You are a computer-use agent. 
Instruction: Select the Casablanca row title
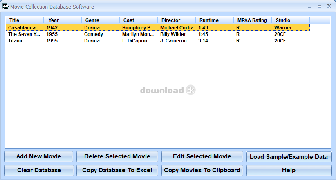tap(22, 28)
